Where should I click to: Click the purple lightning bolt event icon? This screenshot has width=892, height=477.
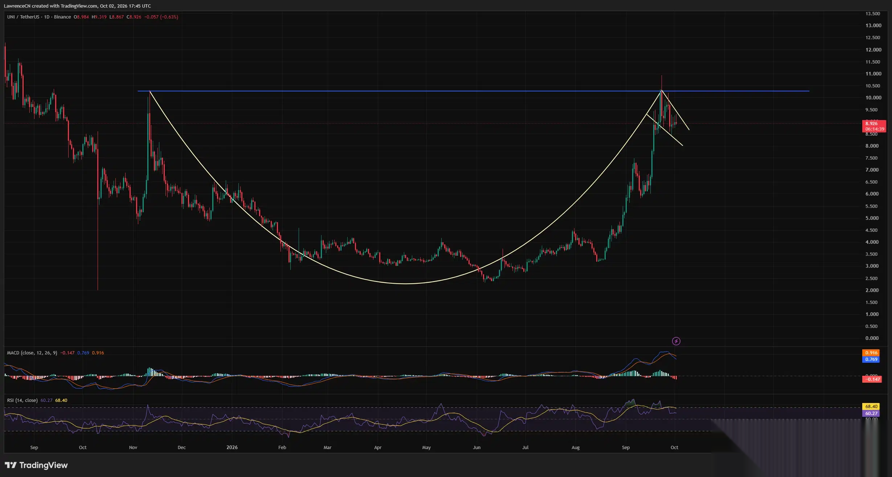pos(676,341)
